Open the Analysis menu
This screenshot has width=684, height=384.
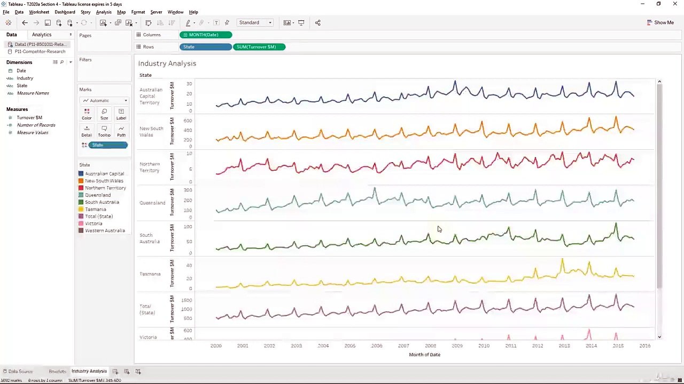[104, 12]
